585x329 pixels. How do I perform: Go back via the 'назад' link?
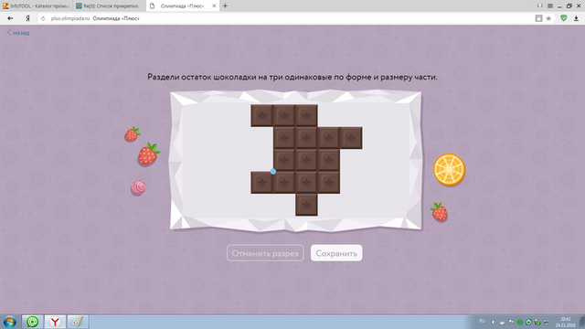click(18, 33)
